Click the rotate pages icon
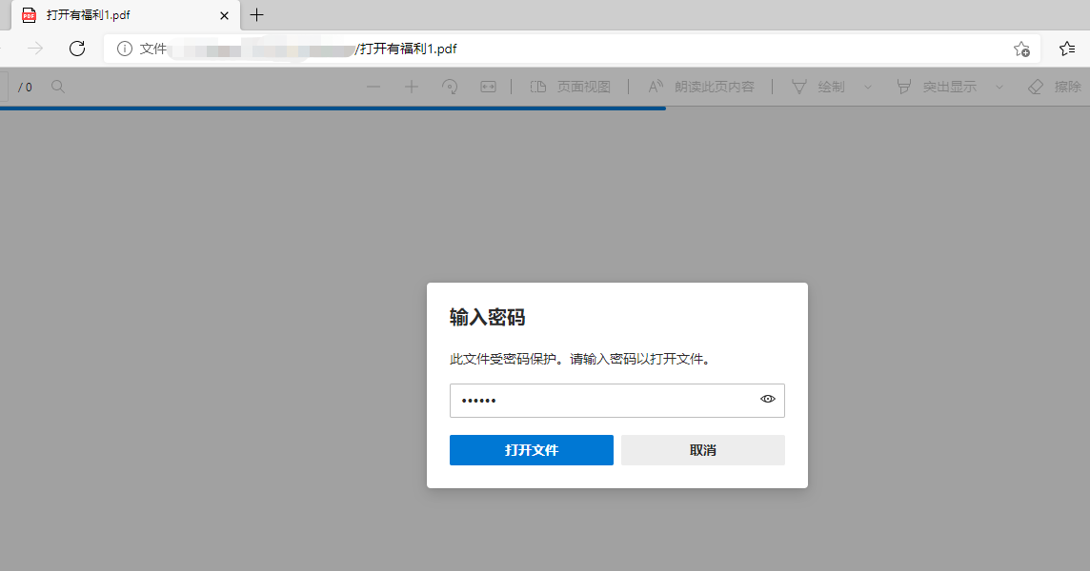This screenshot has width=1090, height=571. click(449, 87)
